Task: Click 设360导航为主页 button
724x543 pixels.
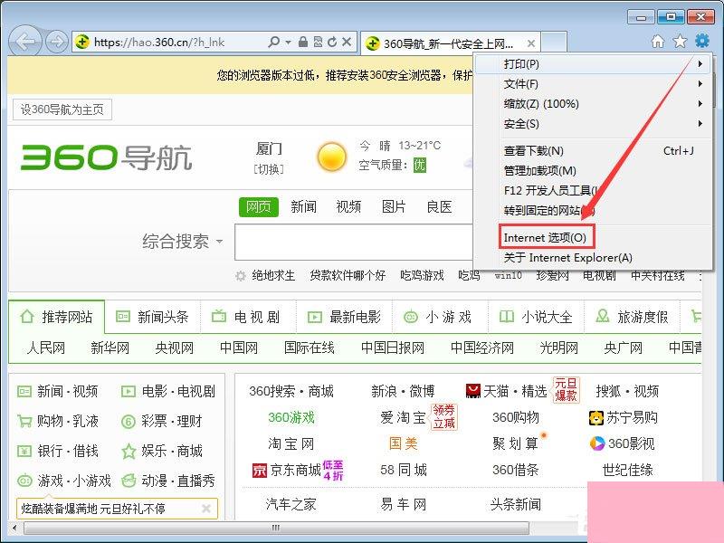Action: 62,110
